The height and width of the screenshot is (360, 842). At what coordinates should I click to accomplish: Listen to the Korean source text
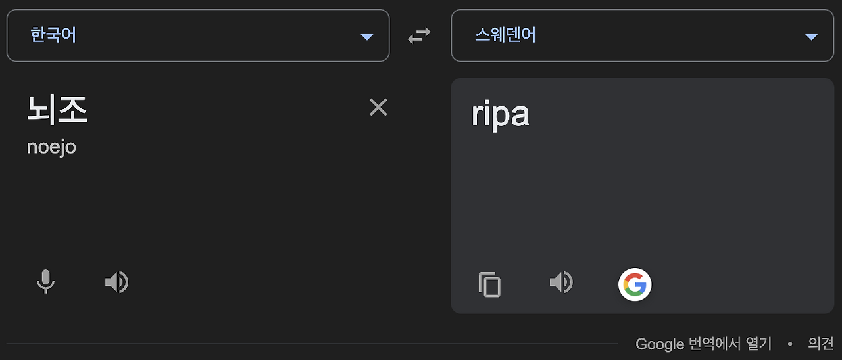pyautogui.click(x=116, y=282)
